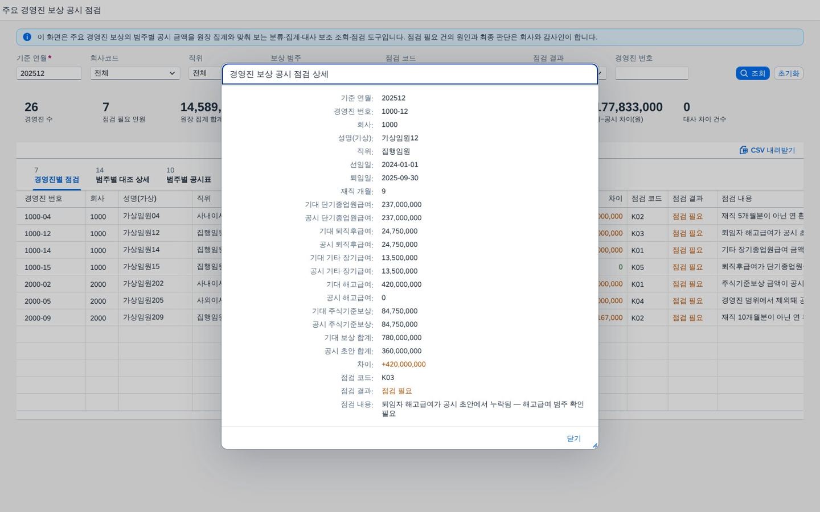Download data via CSV 내려받기

(767, 150)
